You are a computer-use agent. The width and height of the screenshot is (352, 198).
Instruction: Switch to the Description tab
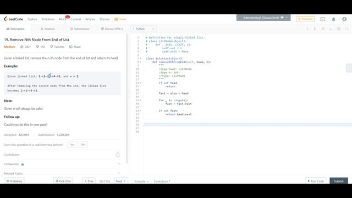15,29
